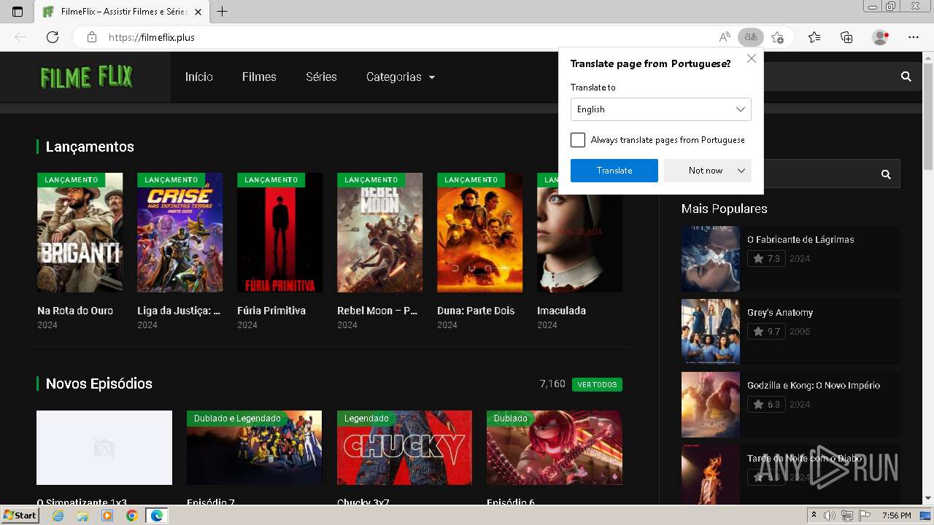Open Read aloud icon in address bar

pos(725,37)
